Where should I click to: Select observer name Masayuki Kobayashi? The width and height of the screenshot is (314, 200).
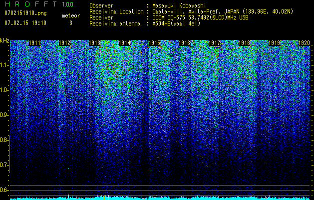tap(179, 5)
